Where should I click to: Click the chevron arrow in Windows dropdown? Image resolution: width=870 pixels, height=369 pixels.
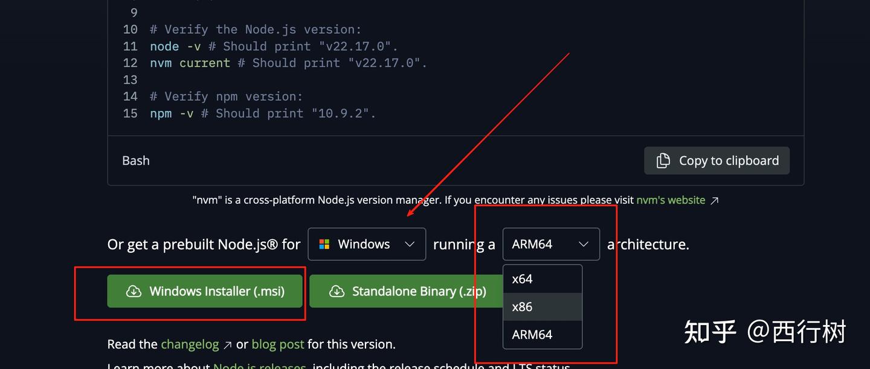[x=410, y=244]
